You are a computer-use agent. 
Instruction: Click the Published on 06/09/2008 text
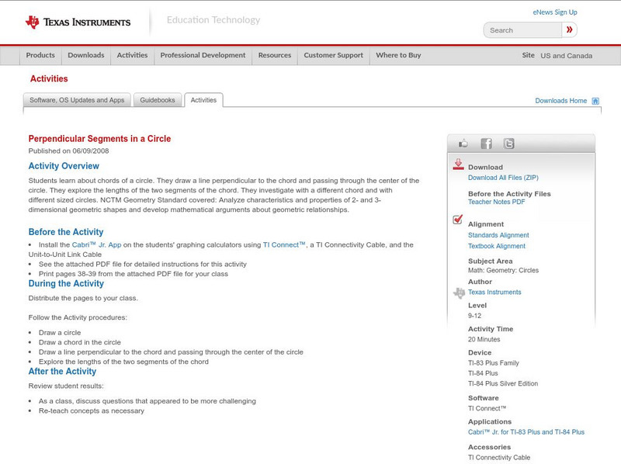pyautogui.click(x=68, y=151)
